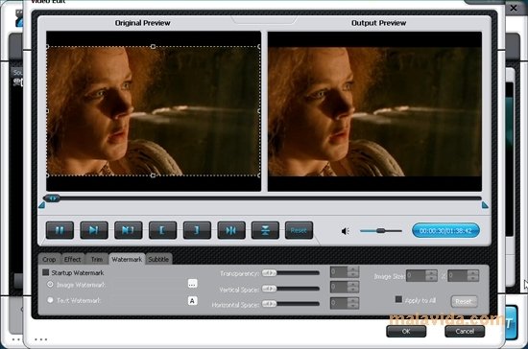Increase Transparency with spinner up arrow
Image resolution: width=528 pixels, height=349 pixels.
(353, 269)
